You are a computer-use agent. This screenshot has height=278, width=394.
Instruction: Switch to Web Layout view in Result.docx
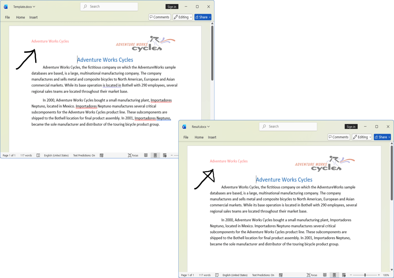[x=344, y=275]
